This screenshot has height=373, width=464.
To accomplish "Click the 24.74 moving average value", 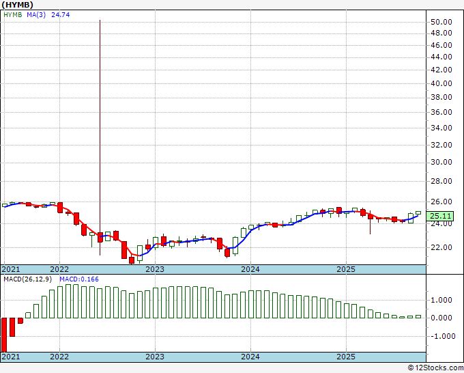I will pyautogui.click(x=61, y=15).
